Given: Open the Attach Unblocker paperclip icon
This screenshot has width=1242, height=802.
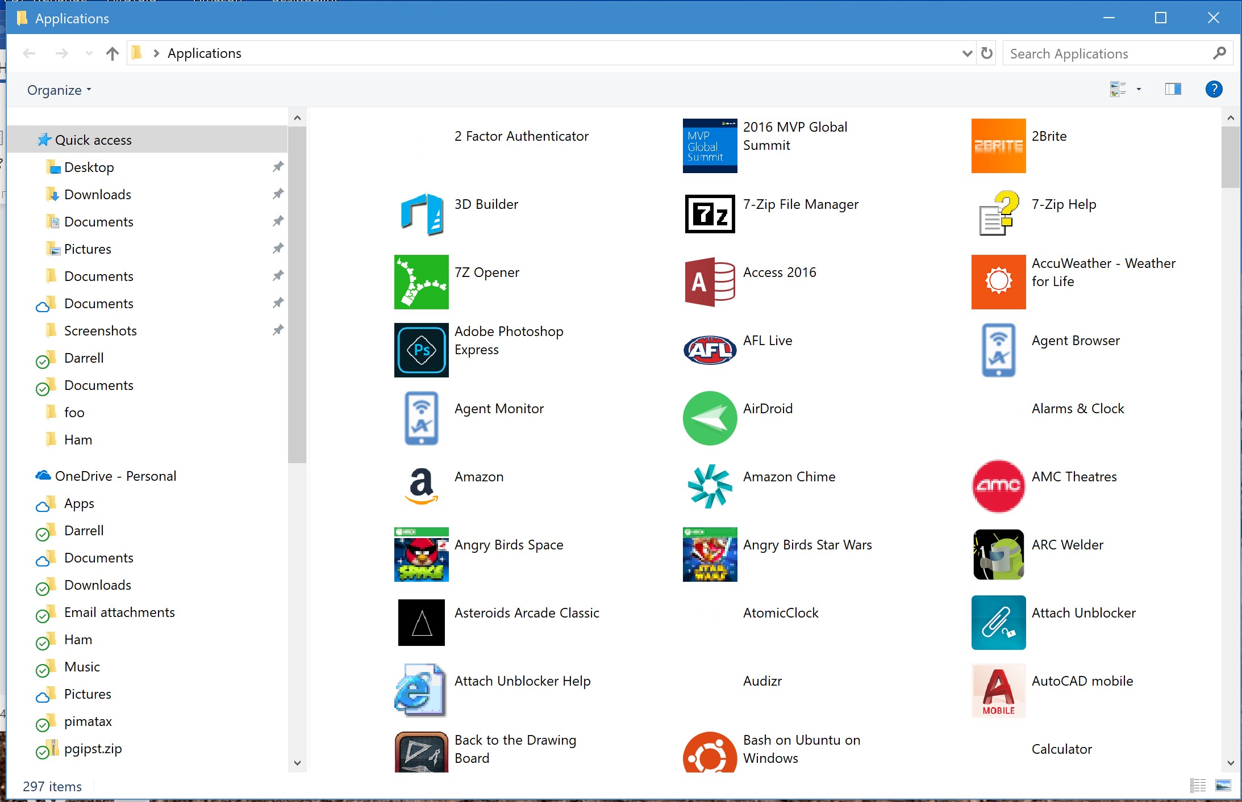Looking at the screenshot, I should 999,623.
